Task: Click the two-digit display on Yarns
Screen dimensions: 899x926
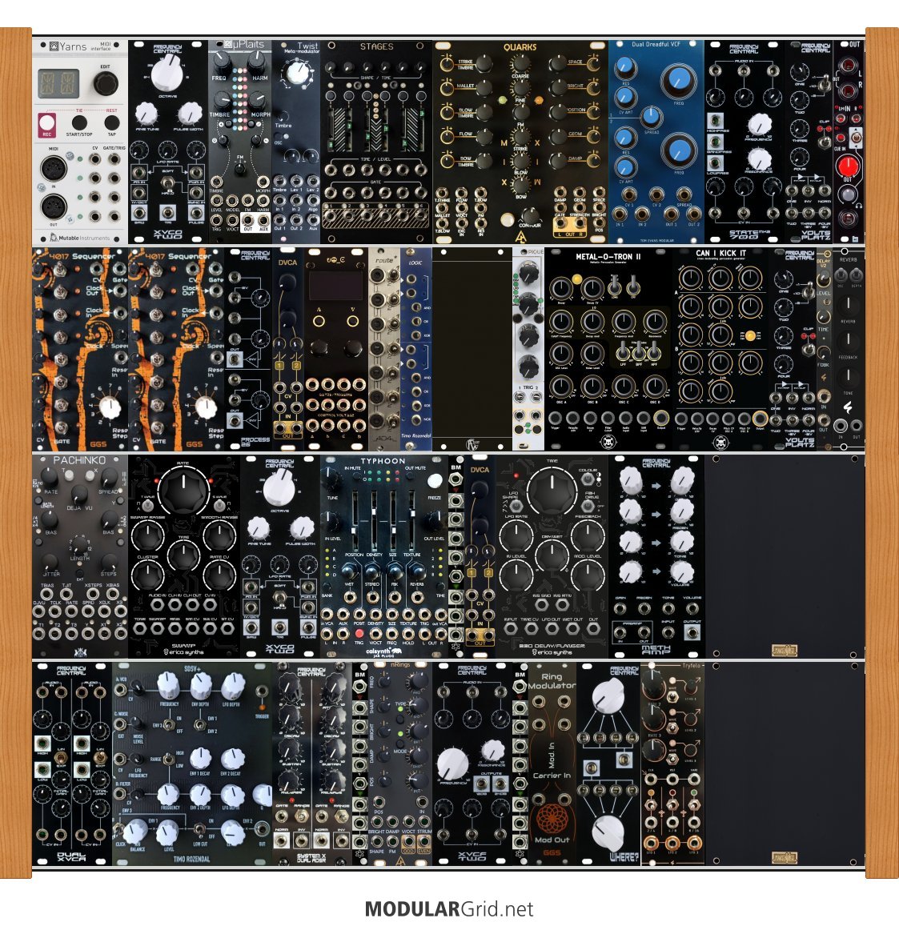Action: pyautogui.click(x=59, y=83)
